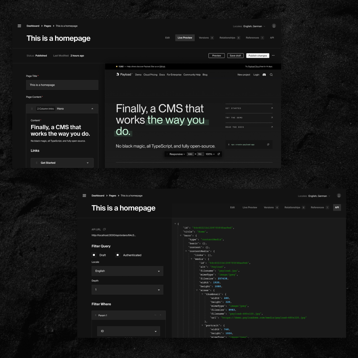This screenshot has height=358, width=358.
Task: Open live preview in a new window icon
Action: pyautogui.click(x=219, y=154)
